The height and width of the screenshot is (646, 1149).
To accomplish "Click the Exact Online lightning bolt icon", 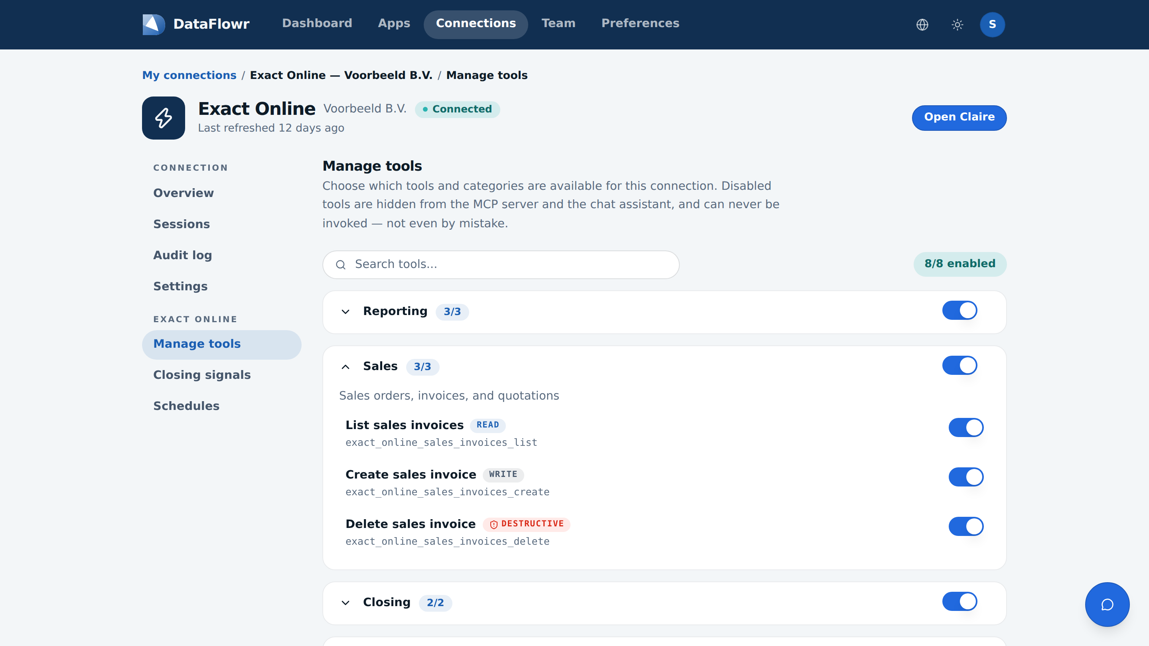I will pyautogui.click(x=163, y=118).
